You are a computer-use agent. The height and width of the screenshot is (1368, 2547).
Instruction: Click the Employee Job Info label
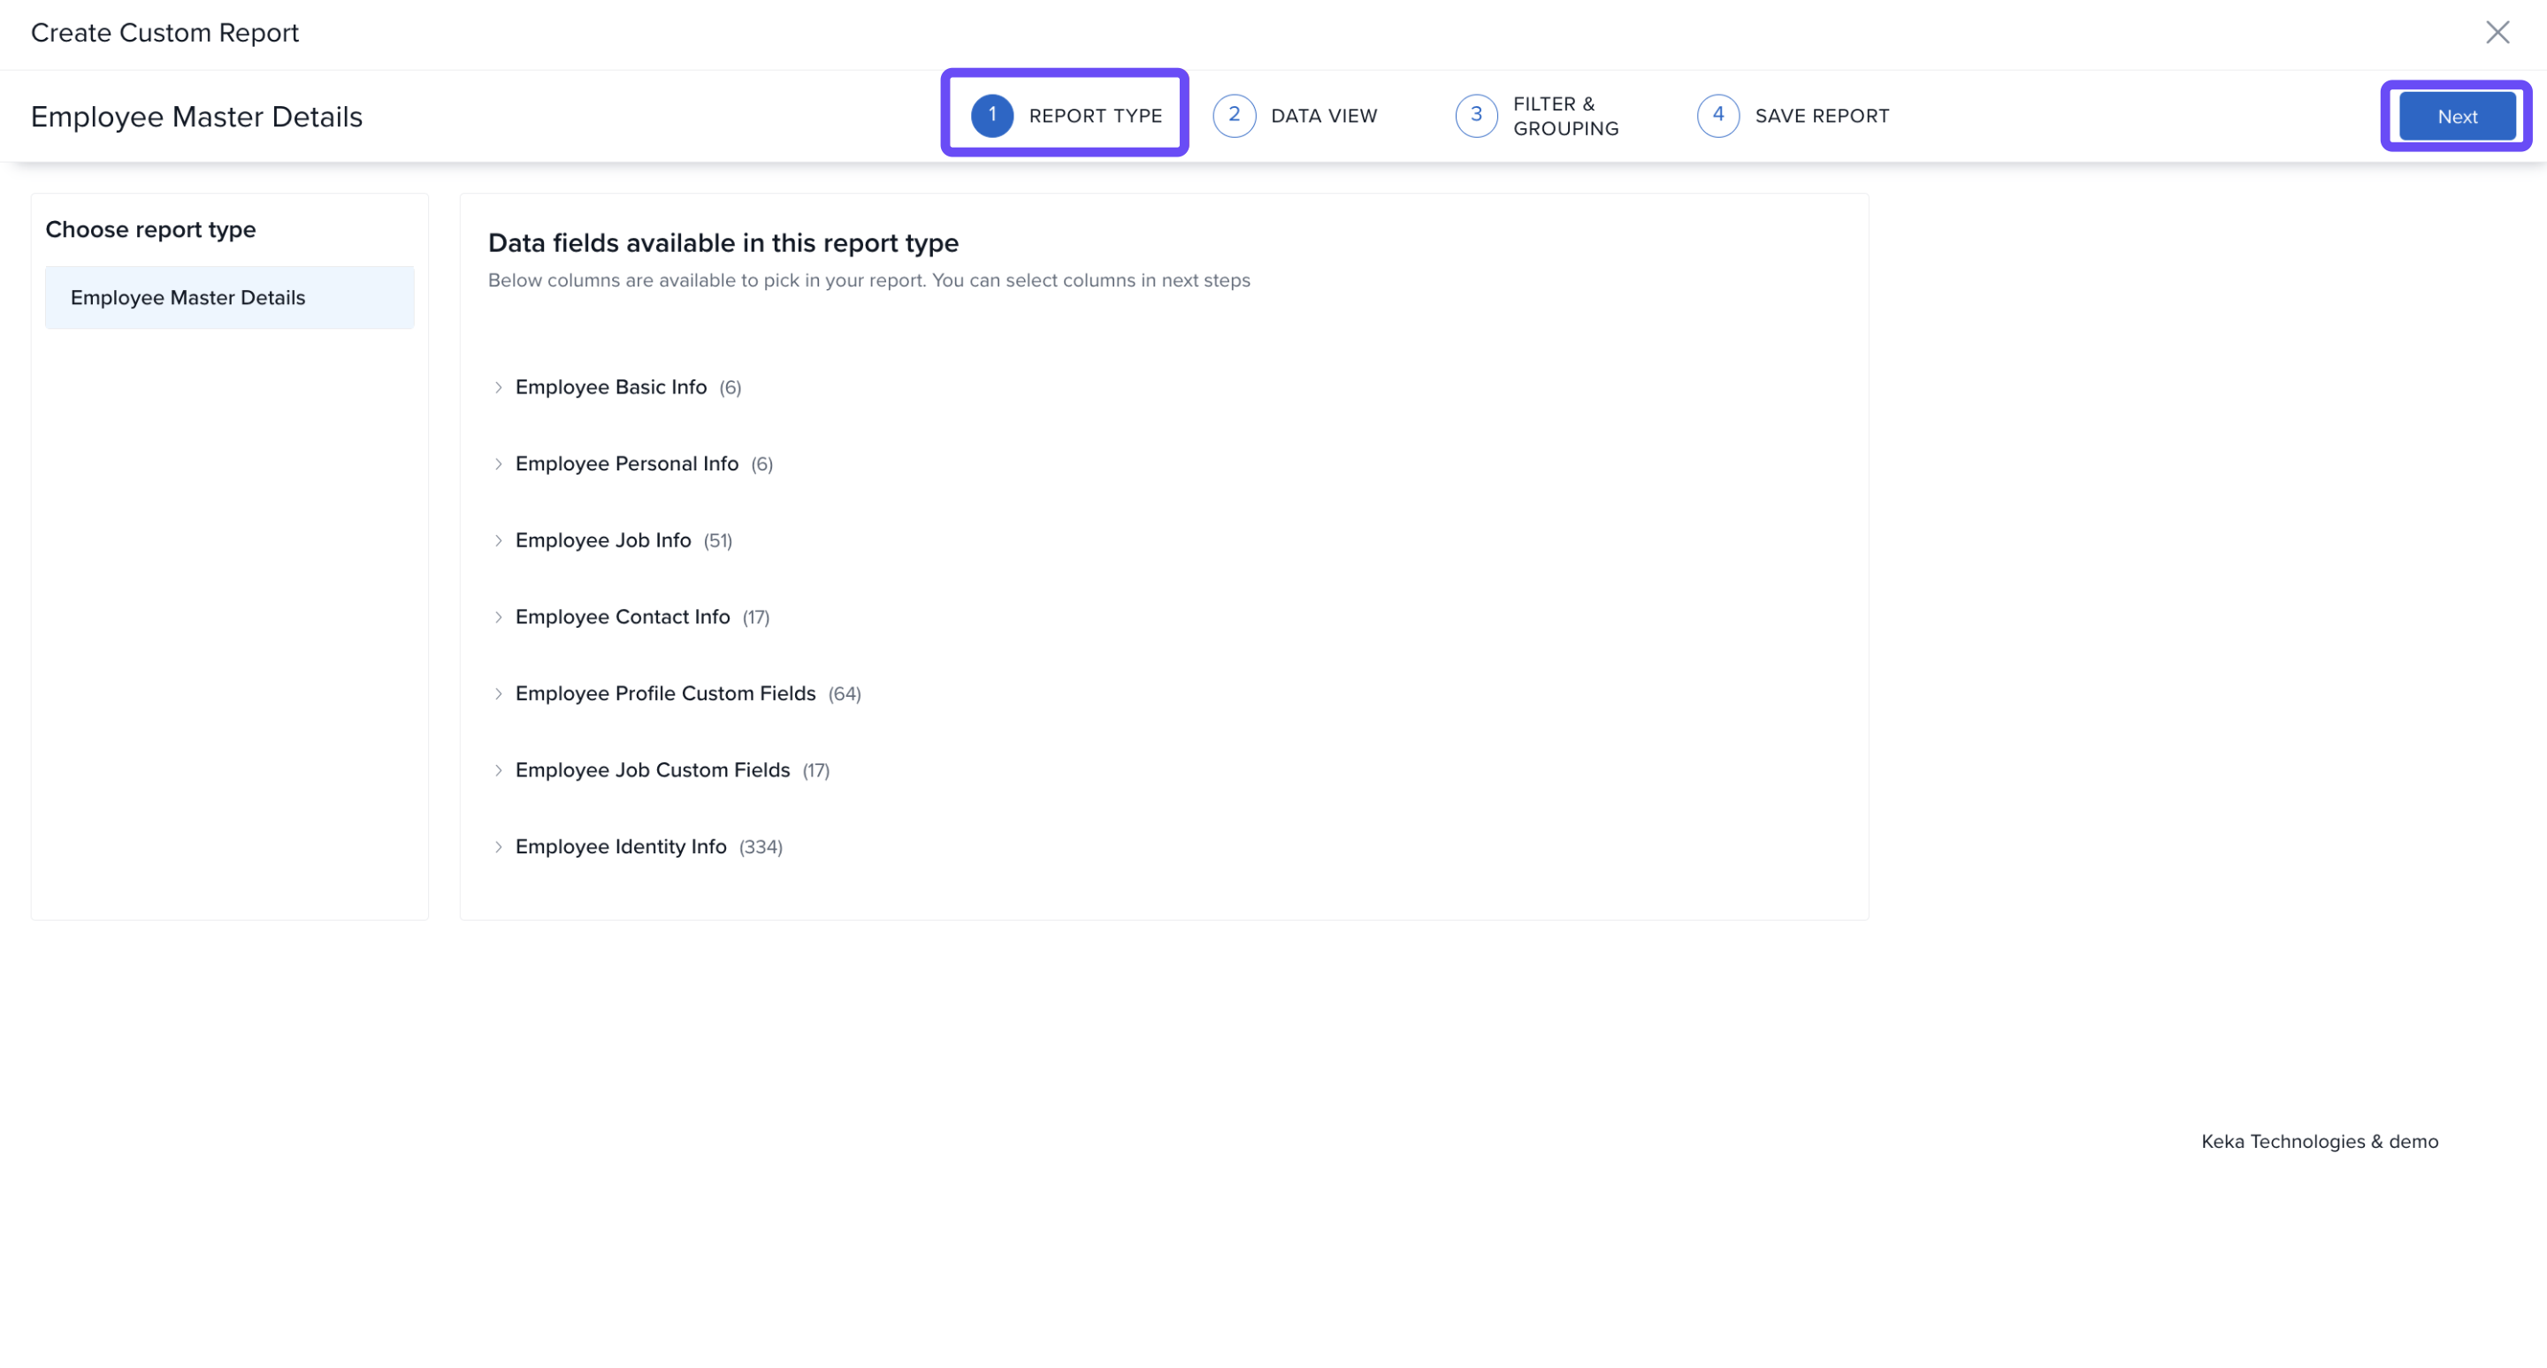pos(603,540)
